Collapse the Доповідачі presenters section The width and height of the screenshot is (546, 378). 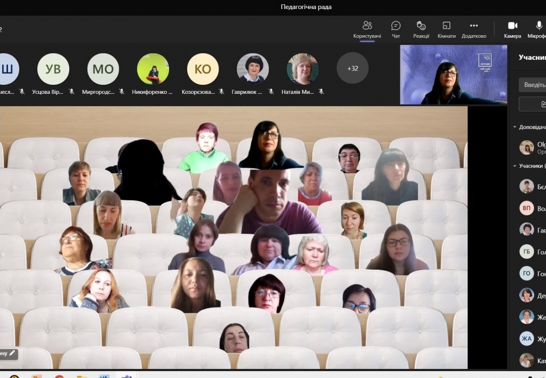(x=515, y=127)
